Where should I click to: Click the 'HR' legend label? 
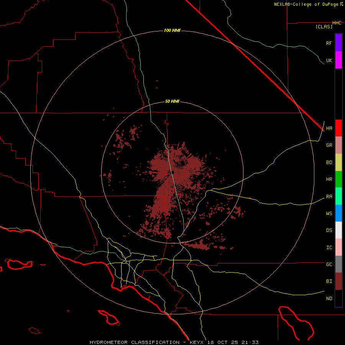(x=329, y=179)
